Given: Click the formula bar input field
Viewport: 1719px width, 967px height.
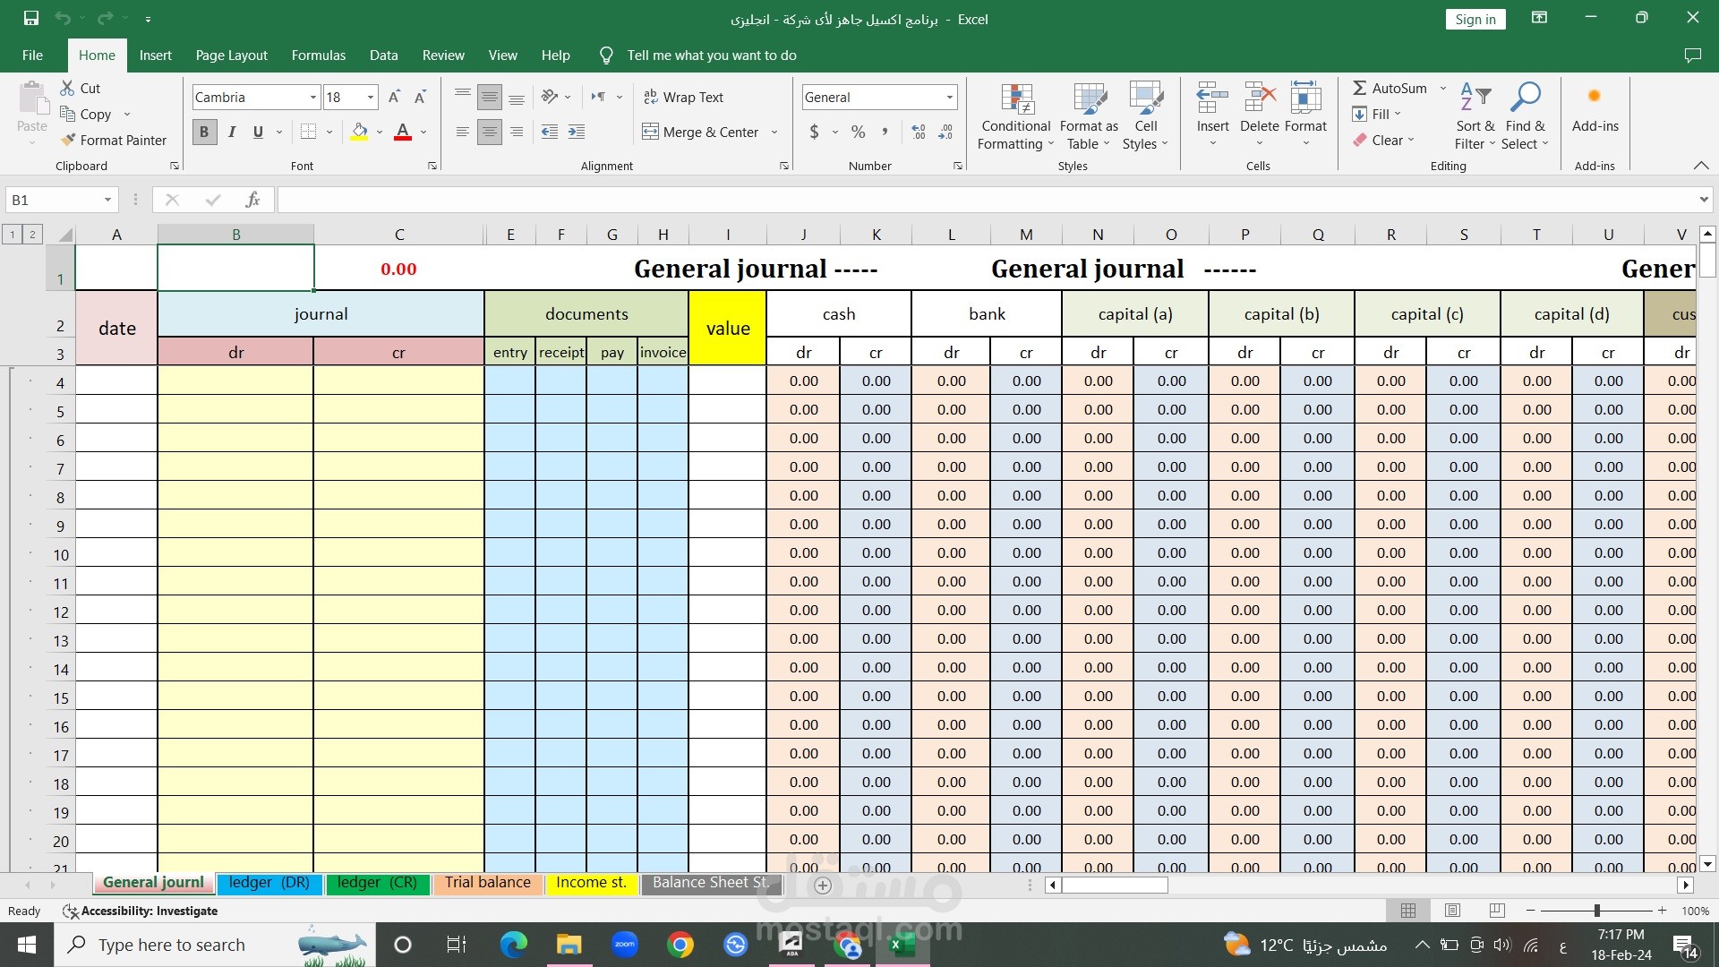Looking at the screenshot, I should click(985, 200).
